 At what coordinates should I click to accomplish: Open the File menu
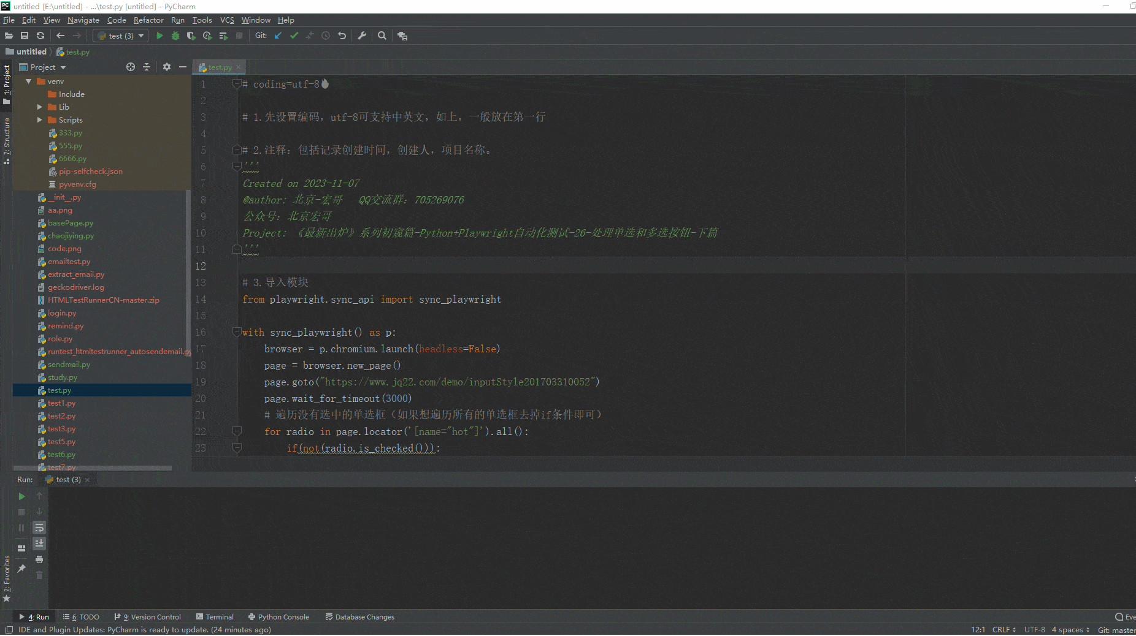(9, 20)
